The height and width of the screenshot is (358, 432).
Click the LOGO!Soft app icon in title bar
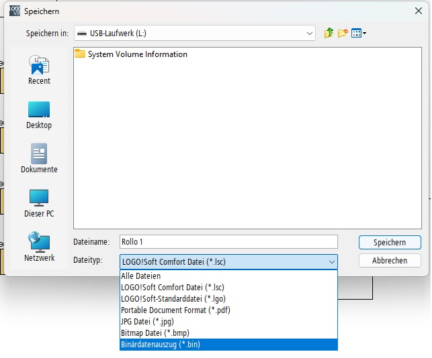click(15, 11)
